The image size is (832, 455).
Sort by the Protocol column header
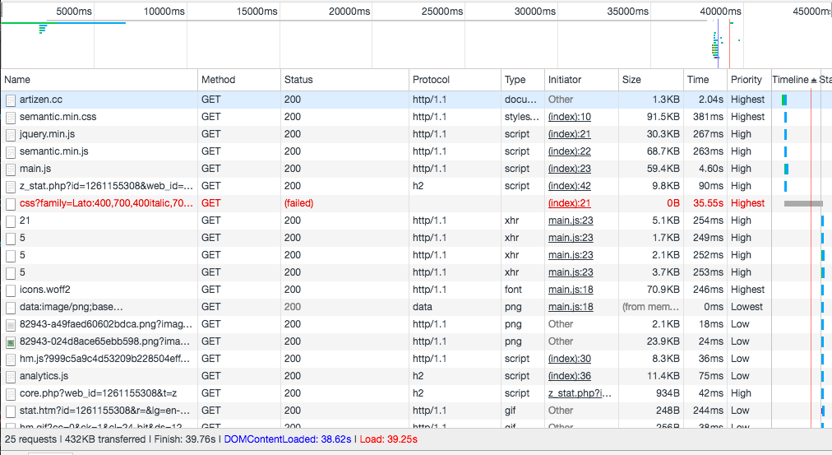(x=431, y=80)
